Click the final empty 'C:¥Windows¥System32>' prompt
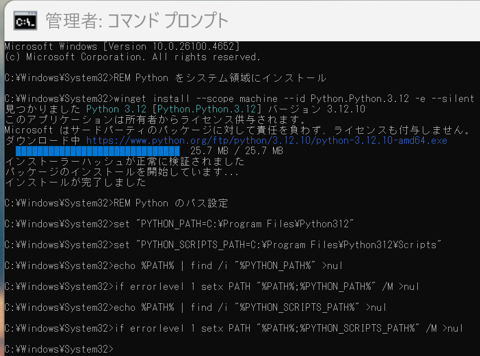This screenshot has height=356, width=480. pos(59,349)
